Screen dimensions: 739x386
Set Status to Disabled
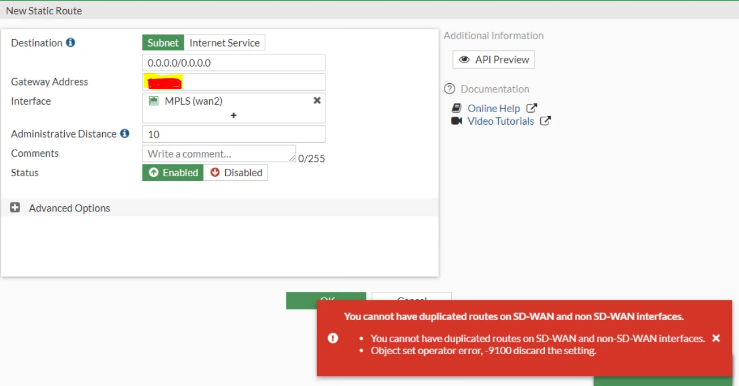coord(236,173)
